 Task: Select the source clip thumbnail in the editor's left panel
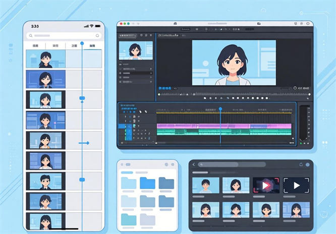[x=136, y=50]
